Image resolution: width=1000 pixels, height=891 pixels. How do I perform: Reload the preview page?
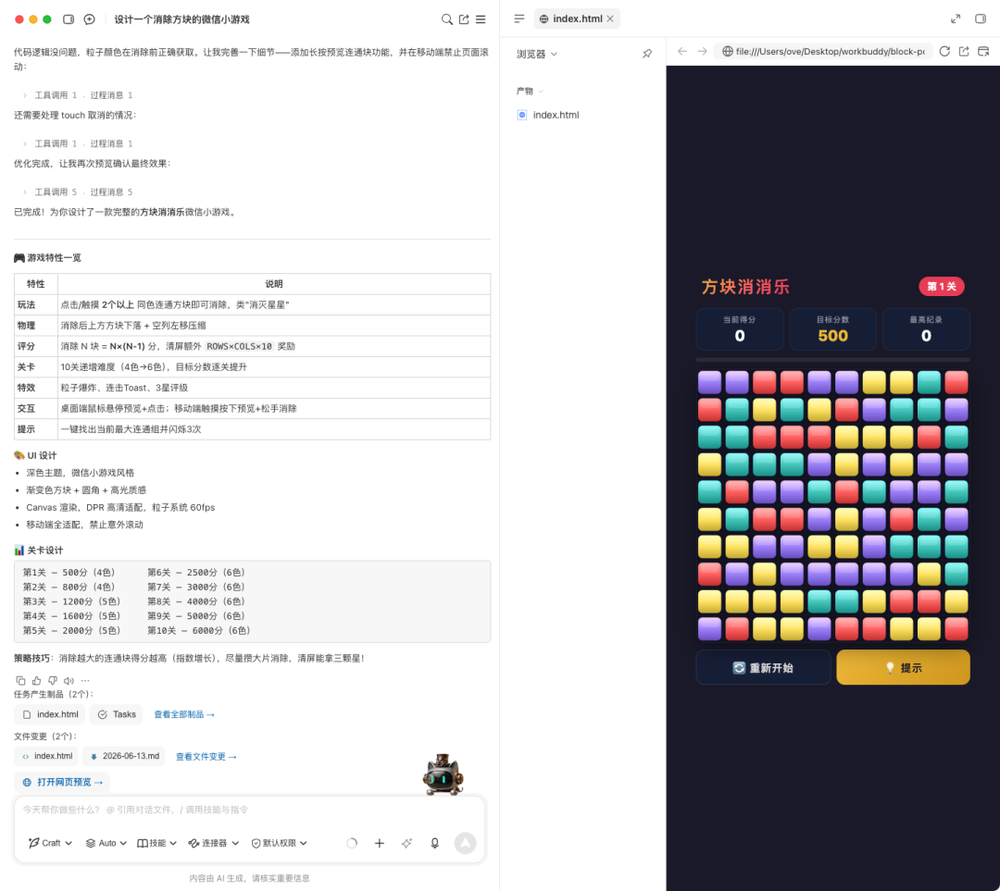pos(944,51)
